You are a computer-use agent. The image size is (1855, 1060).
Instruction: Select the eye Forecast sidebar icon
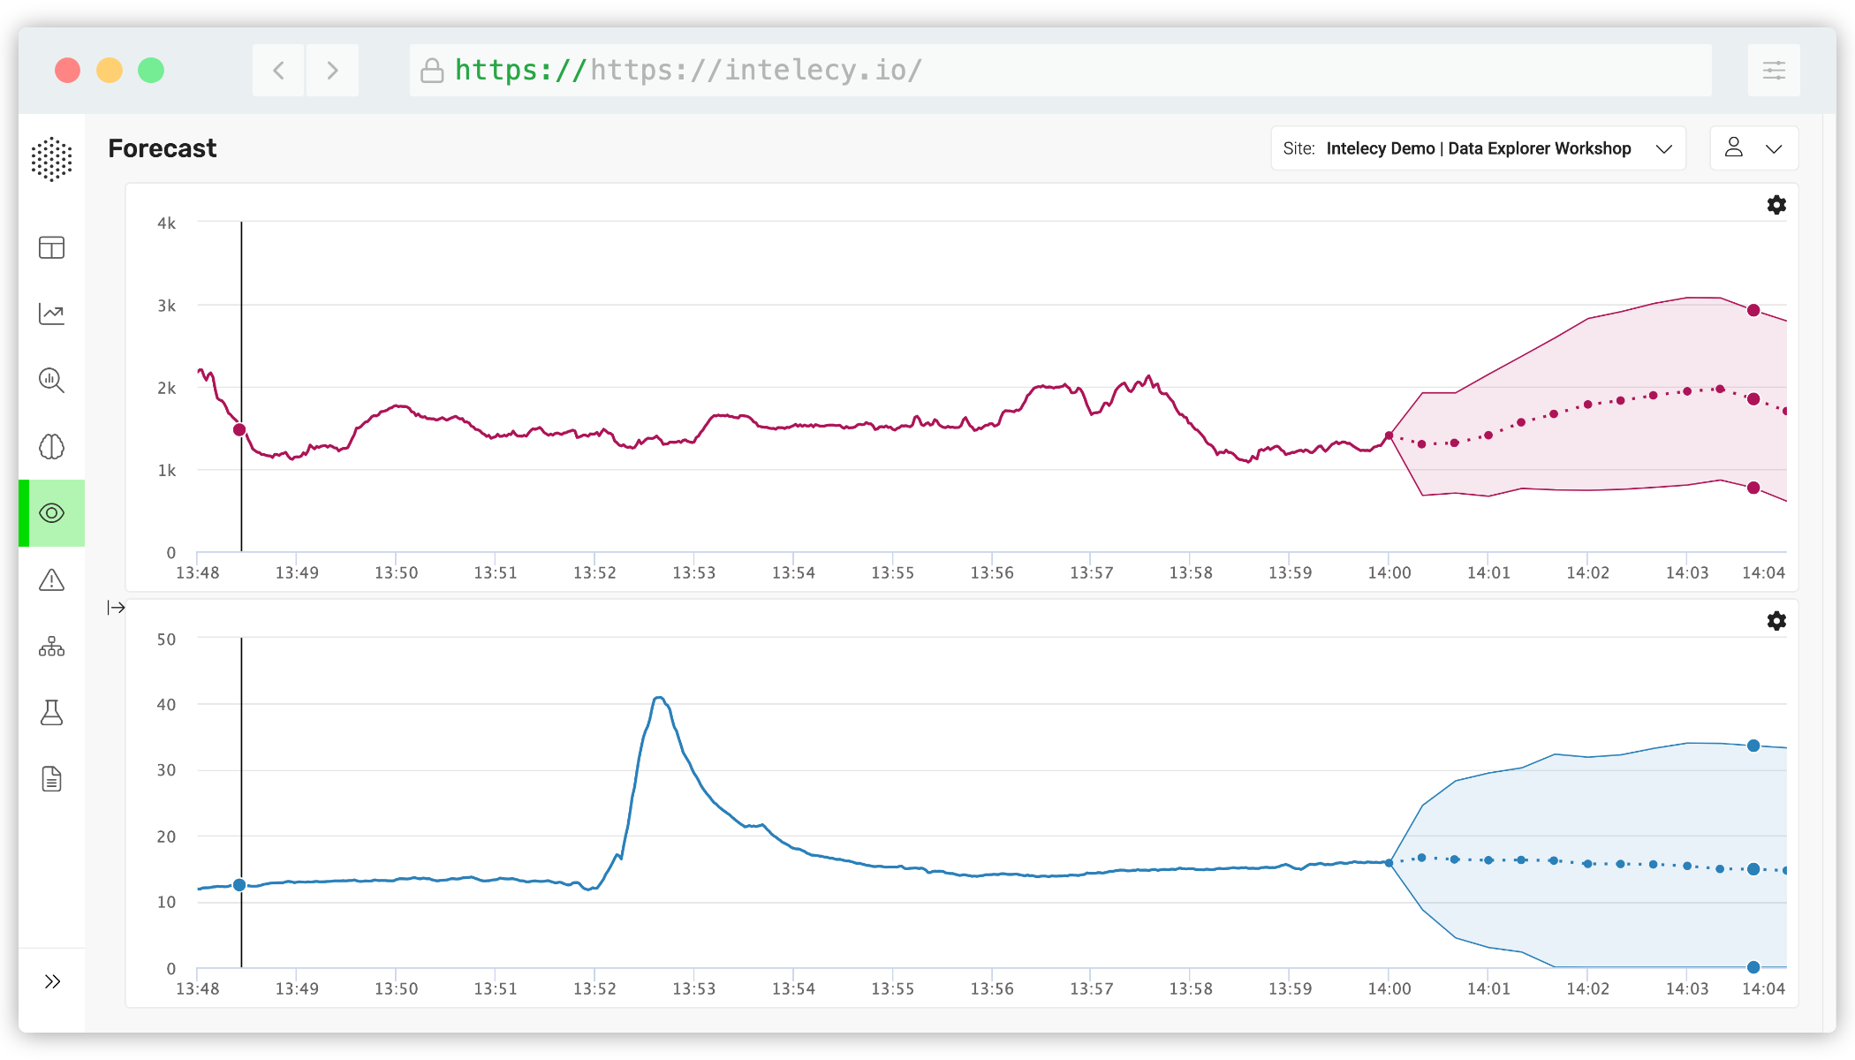(x=51, y=513)
